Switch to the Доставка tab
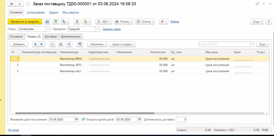The image size is (274, 136). [x=50, y=36]
